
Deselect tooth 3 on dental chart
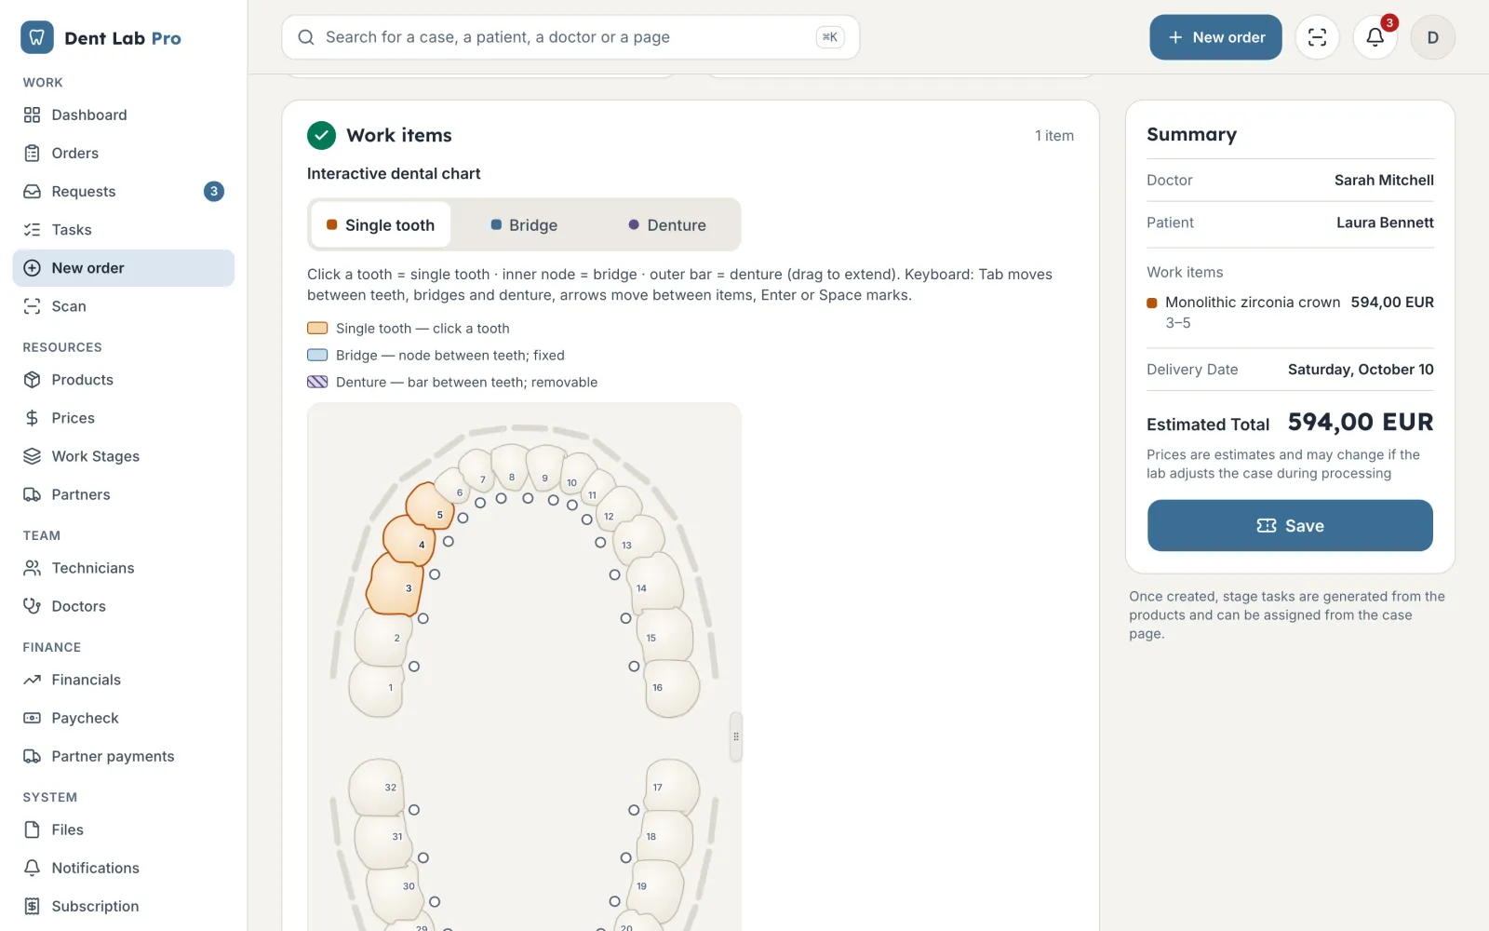tap(395, 585)
